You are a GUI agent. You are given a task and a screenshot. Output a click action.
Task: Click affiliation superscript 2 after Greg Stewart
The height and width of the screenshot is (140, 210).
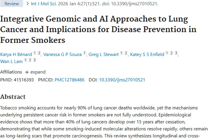(x=126, y=53)
